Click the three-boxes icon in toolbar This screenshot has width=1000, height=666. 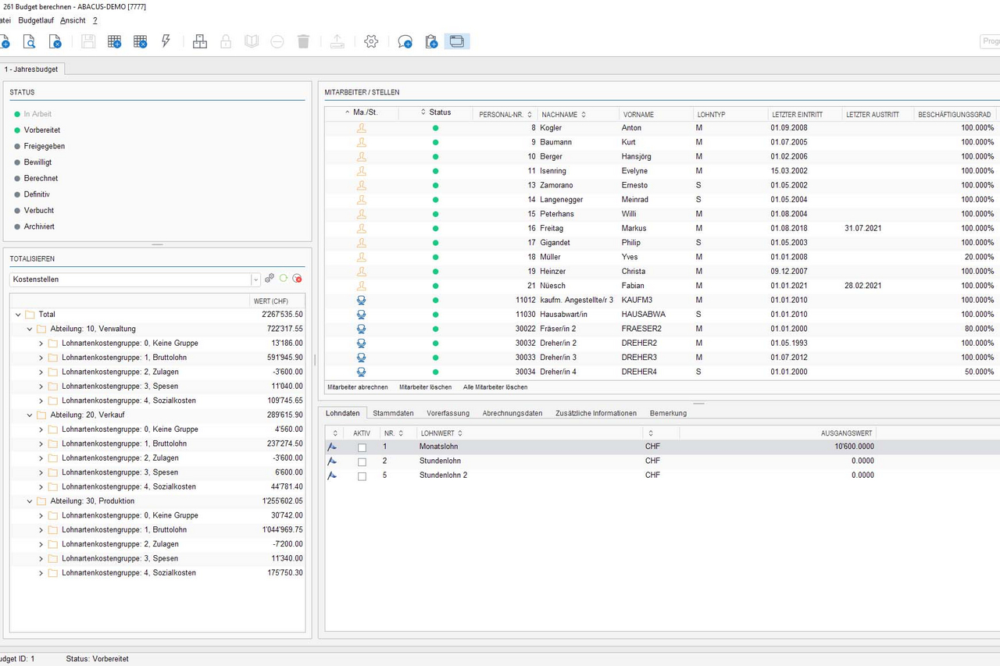tap(200, 41)
